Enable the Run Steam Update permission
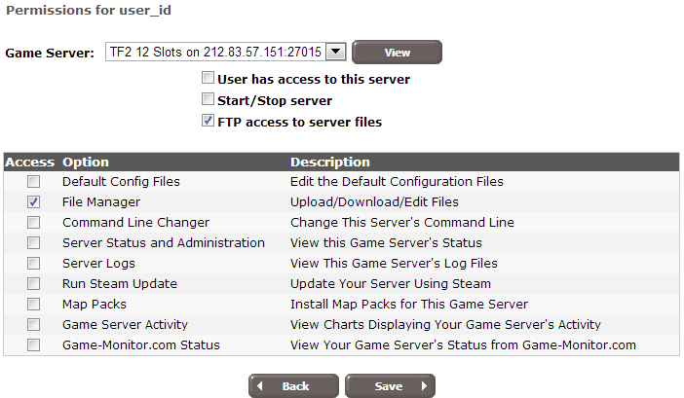 (x=34, y=284)
